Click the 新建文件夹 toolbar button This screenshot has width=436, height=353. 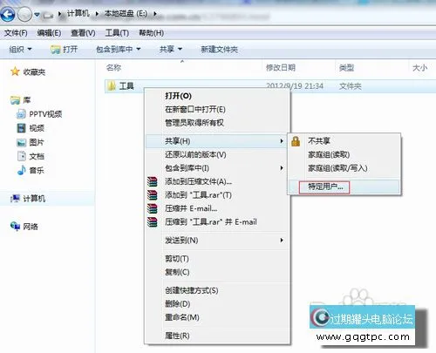pos(220,50)
